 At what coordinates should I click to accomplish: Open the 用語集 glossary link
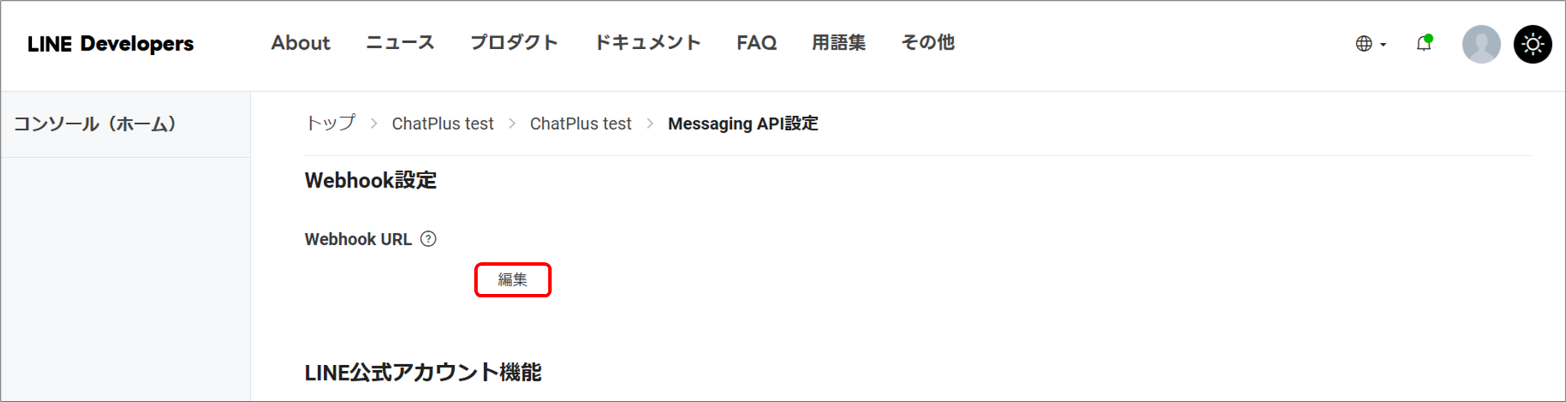[838, 43]
